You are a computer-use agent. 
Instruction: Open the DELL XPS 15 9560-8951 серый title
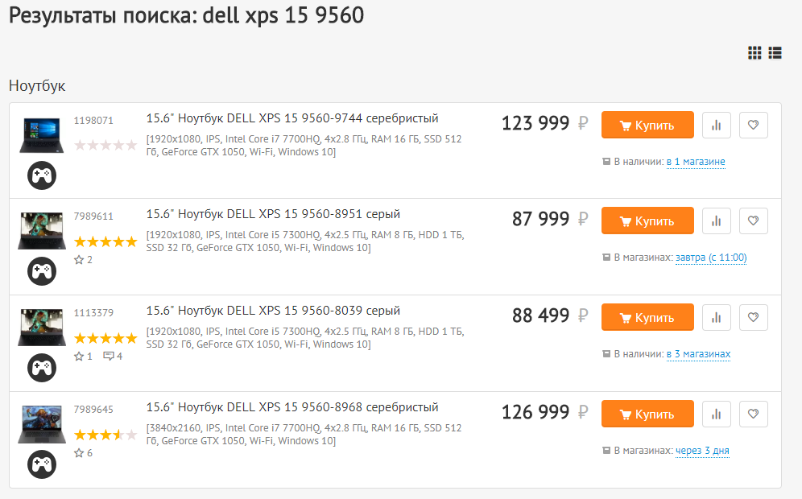(273, 214)
